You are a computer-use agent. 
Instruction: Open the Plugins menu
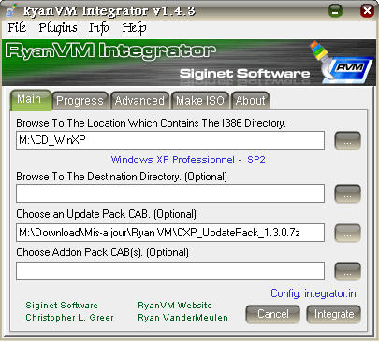(x=58, y=28)
